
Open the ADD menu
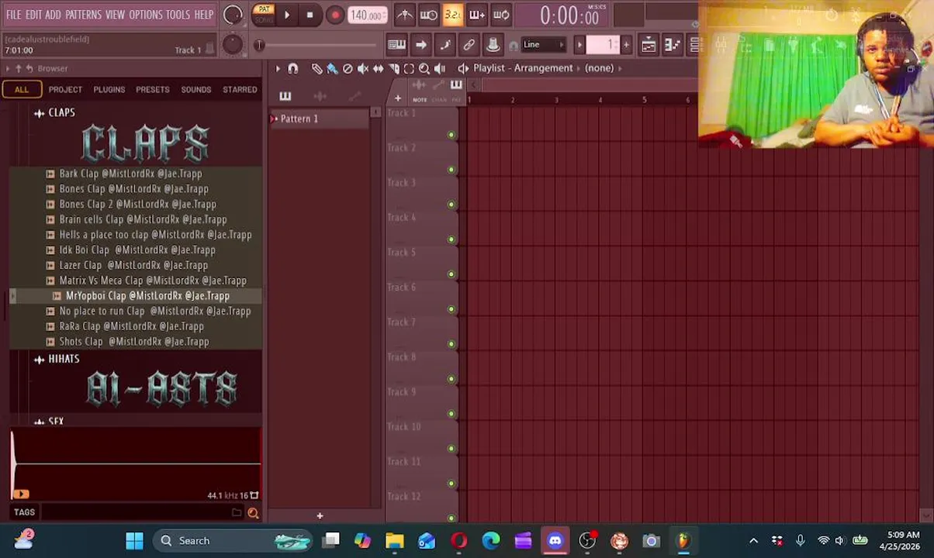[53, 15]
